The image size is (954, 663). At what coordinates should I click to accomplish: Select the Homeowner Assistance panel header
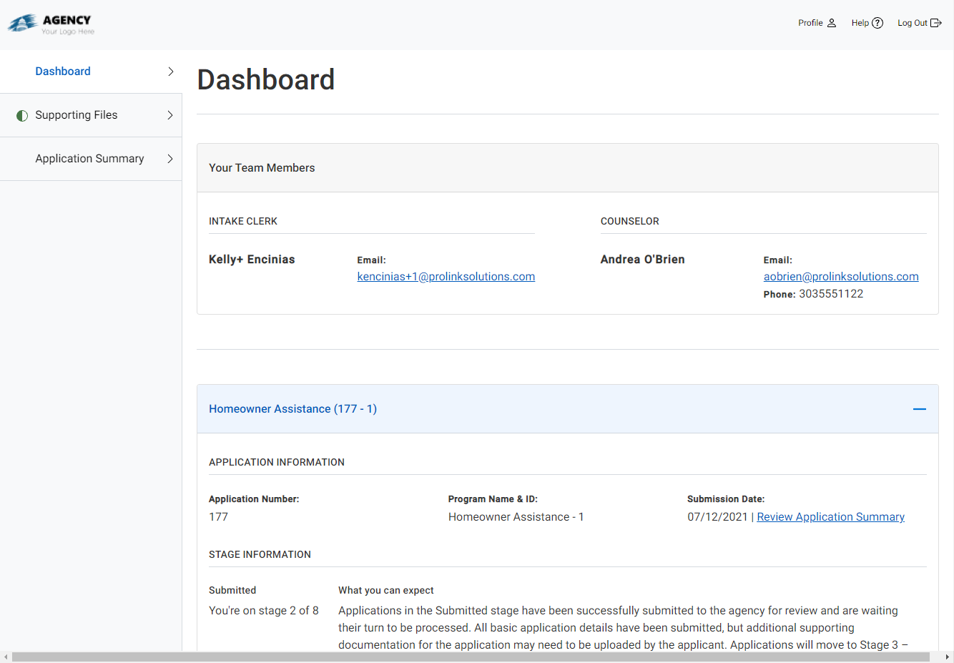tap(292, 408)
